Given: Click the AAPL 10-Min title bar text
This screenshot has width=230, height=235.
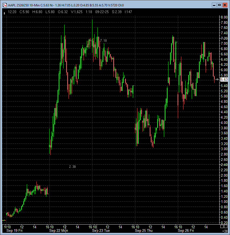Looking at the screenshot, I should [66, 5].
